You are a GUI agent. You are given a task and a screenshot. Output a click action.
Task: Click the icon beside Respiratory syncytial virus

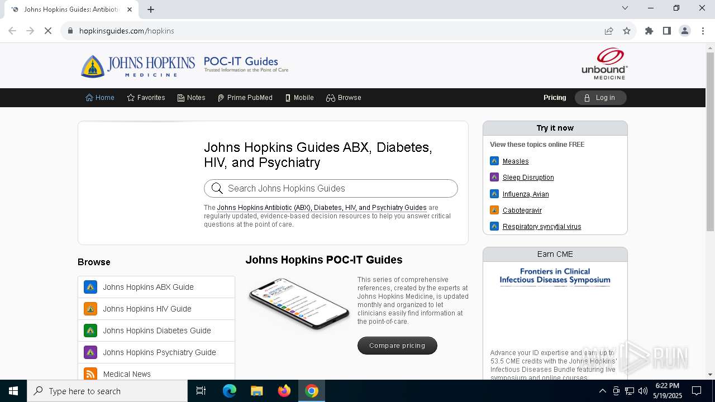click(x=494, y=226)
